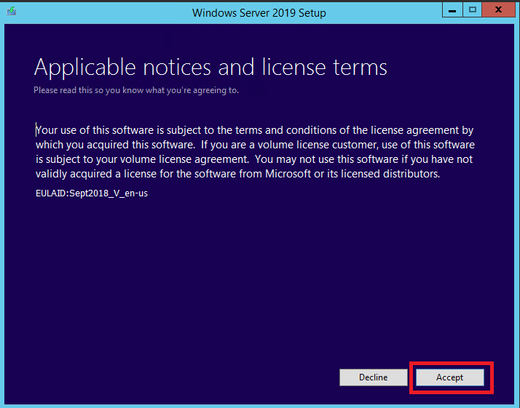Click the words "licensed distributors" in the text
This screenshot has width=520, height=408.
[390, 174]
